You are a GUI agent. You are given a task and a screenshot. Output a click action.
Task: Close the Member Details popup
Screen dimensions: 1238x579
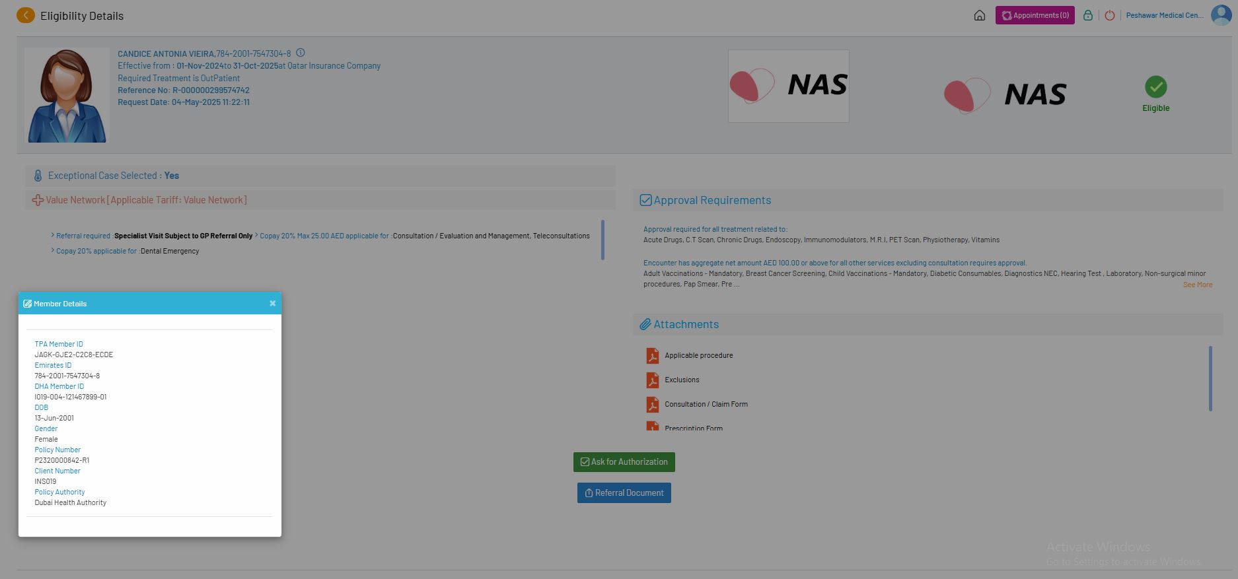[272, 304]
